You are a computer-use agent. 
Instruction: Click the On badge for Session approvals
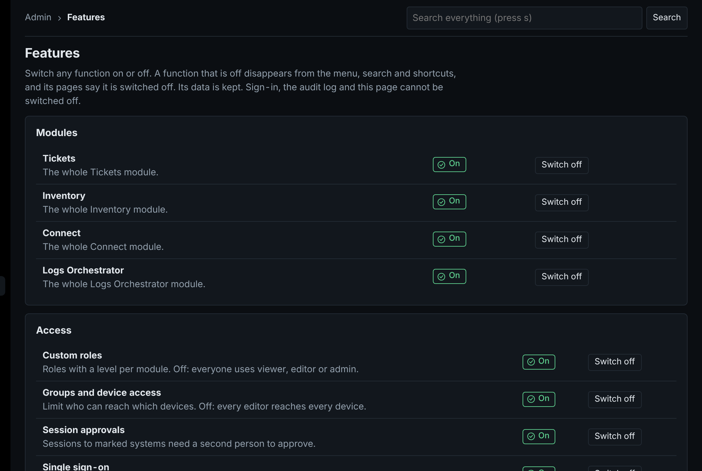point(539,436)
